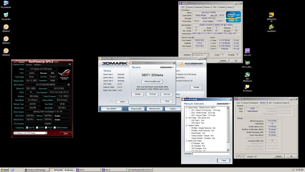Open Graphics tab in top CPU-Z window
Viewport: 305px width, 172px height.
222,7
